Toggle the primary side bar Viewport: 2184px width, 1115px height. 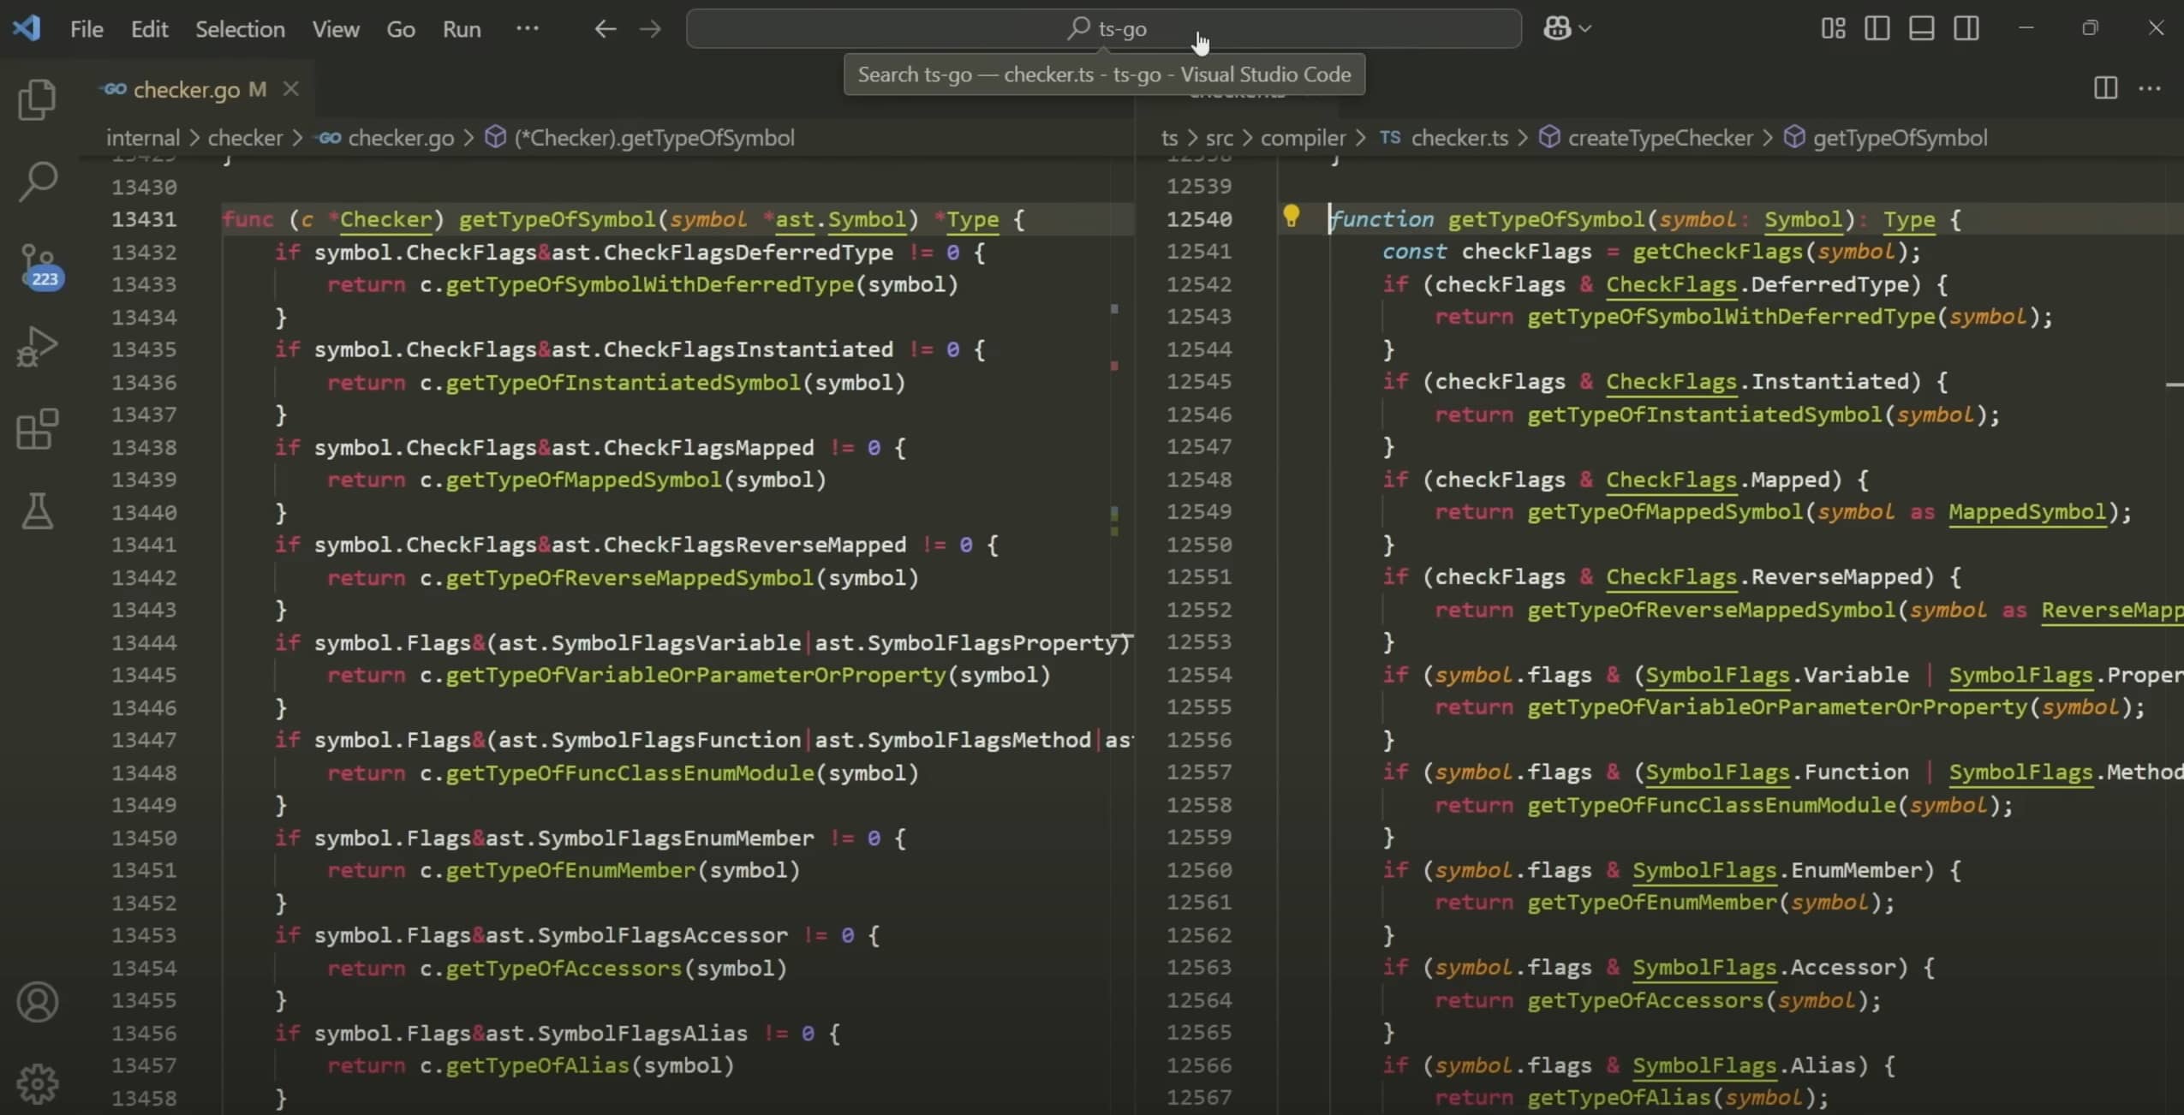pos(1877,28)
